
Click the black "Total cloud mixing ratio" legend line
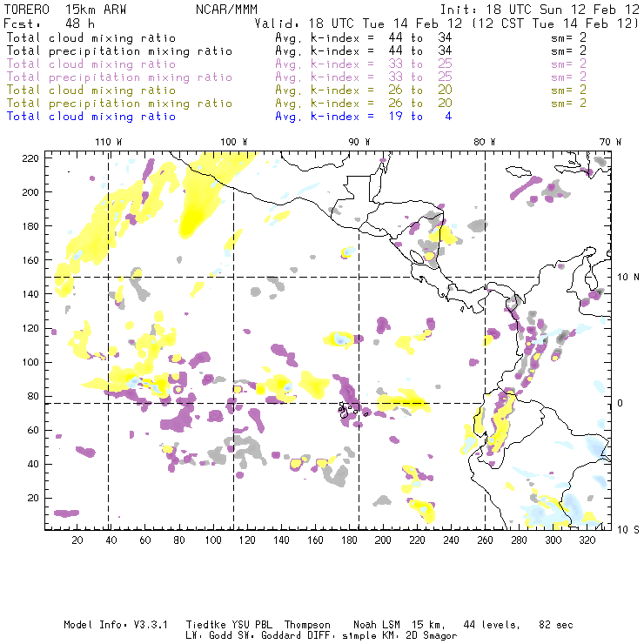tap(91, 37)
